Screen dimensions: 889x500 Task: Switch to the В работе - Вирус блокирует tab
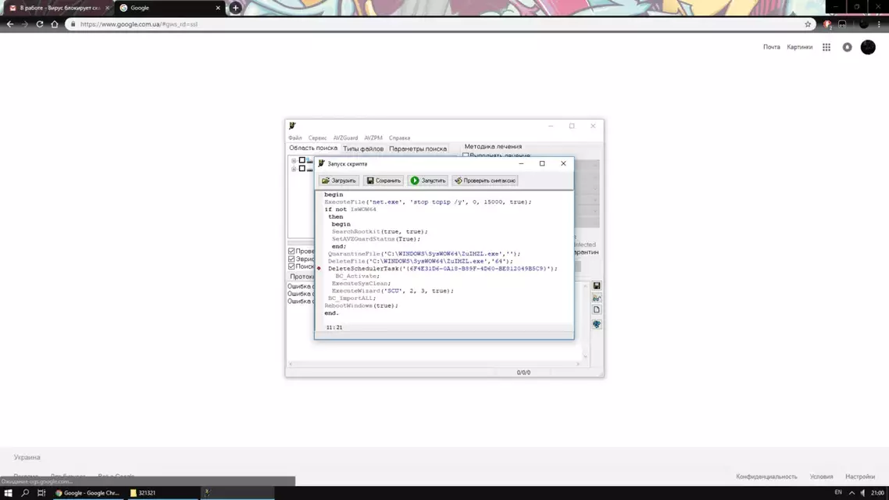[57, 8]
